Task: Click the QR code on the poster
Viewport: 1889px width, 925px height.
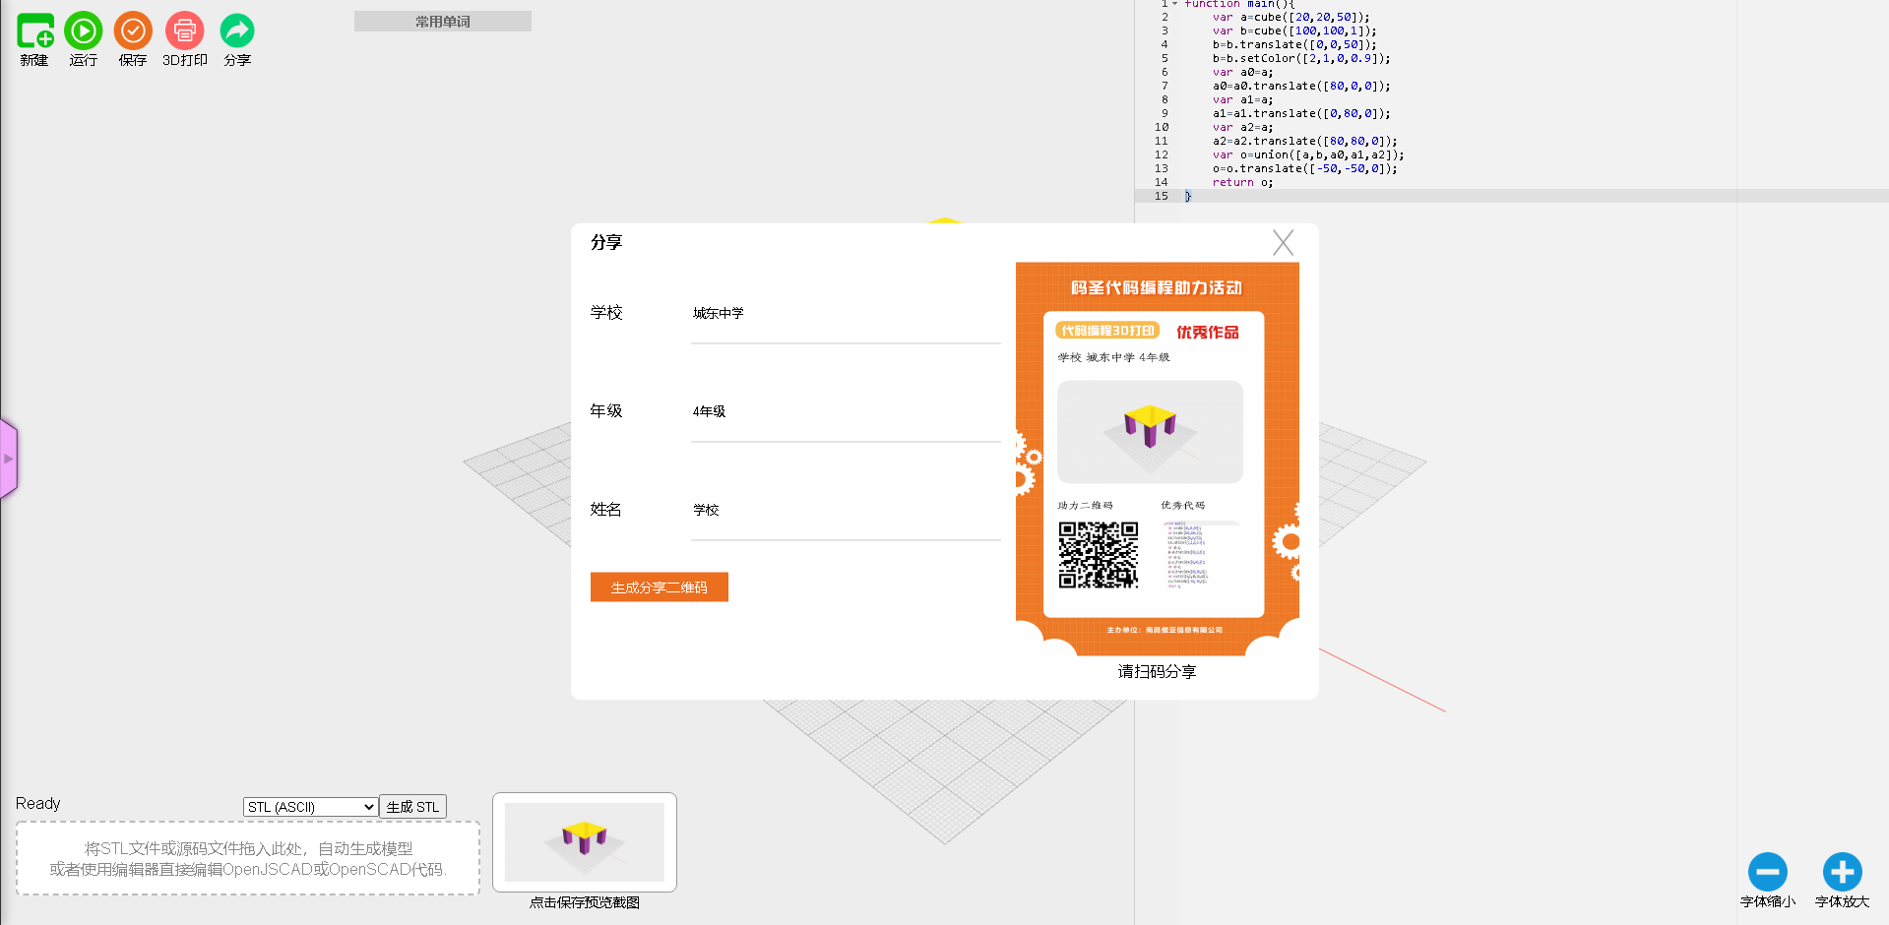Action: (1098, 555)
